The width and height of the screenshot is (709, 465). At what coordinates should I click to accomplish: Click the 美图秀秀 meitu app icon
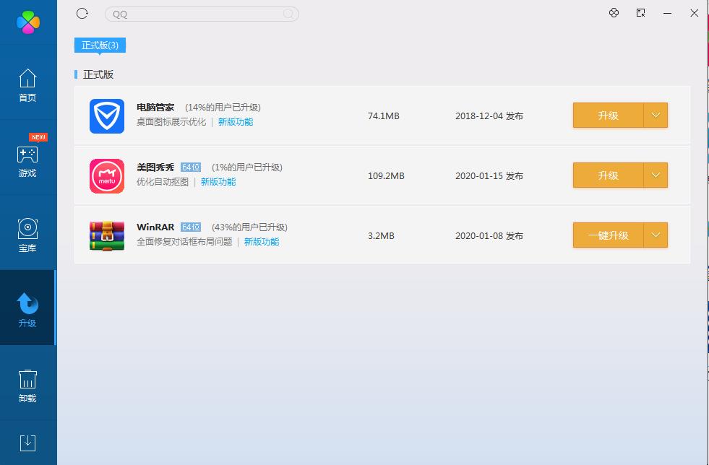pyautogui.click(x=107, y=175)
